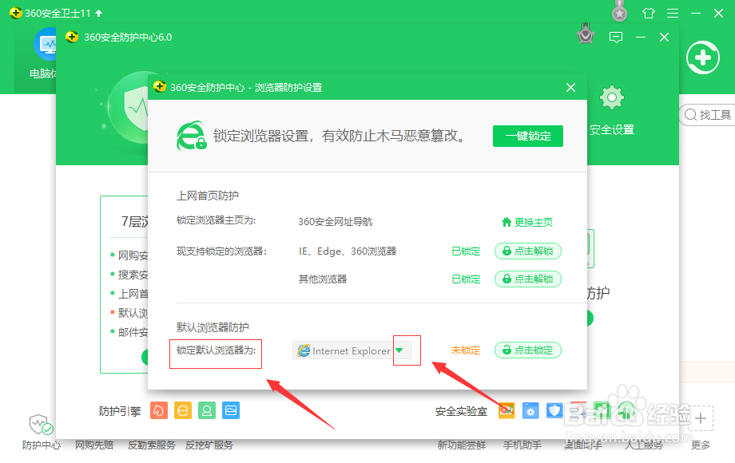
Task: Click the IE lock icon in dialog header
Action: 191,136
